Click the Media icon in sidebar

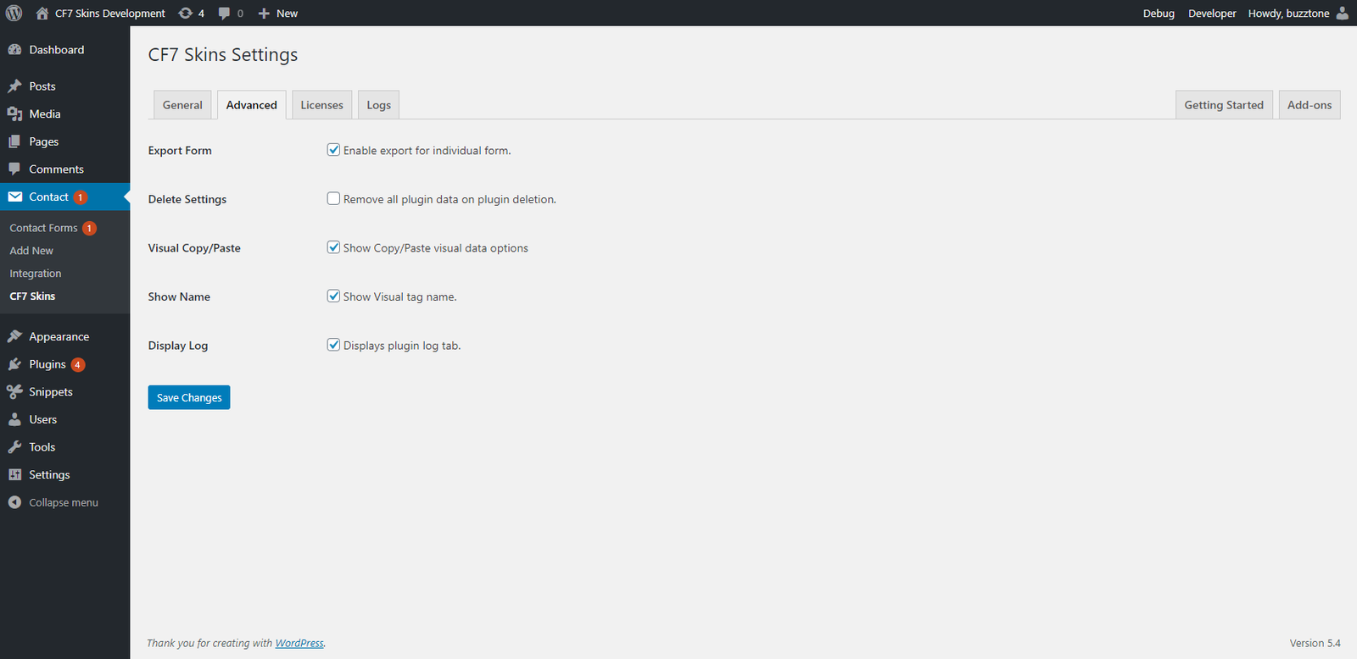[14, 114]
